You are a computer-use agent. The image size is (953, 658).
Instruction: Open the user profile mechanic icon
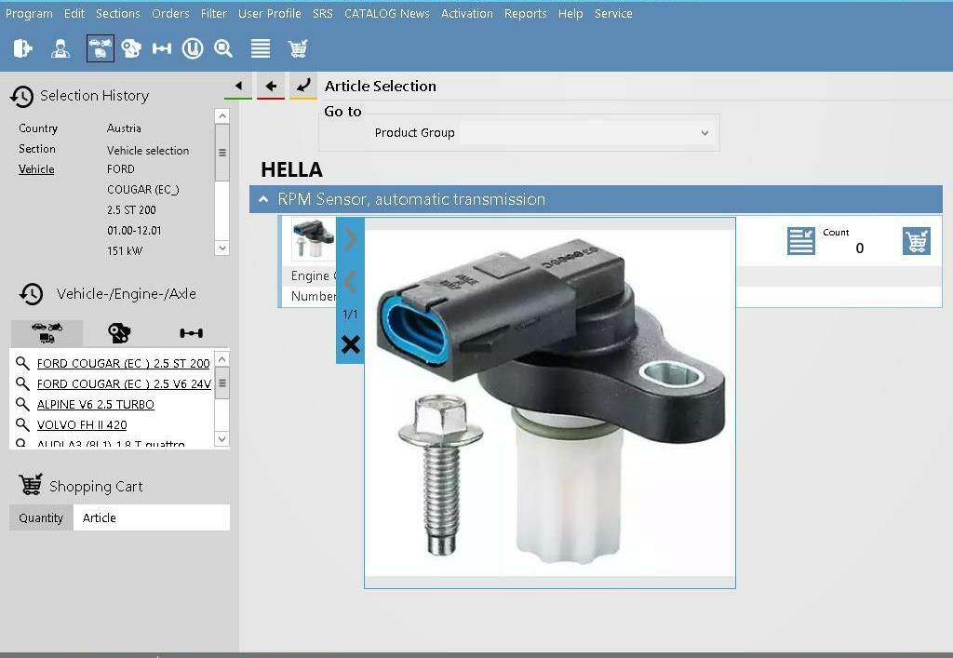[x=60, y=48]
